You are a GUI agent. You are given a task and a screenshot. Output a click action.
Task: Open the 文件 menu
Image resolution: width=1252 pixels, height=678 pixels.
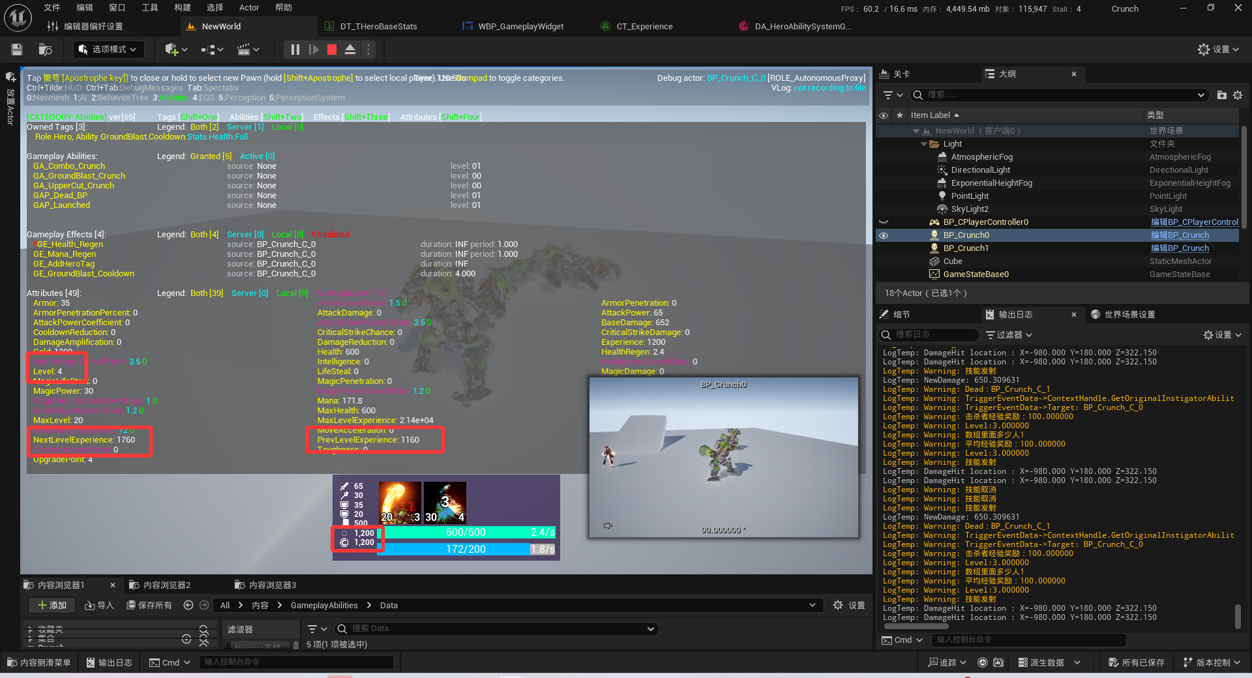pos(52,8)
